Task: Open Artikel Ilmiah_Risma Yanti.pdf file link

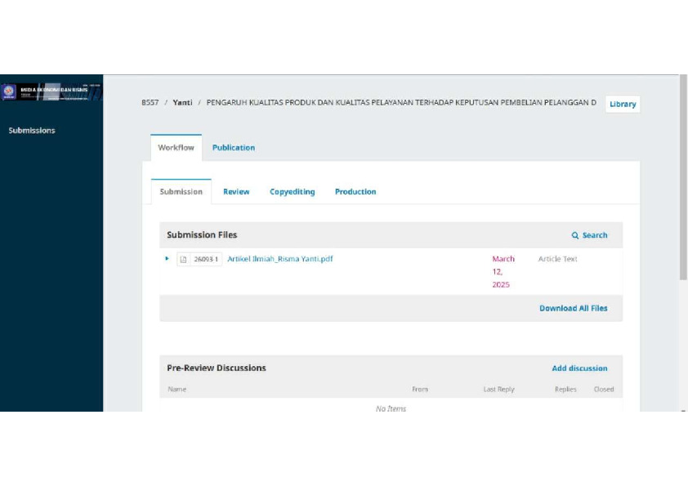Action: point(280,259)
